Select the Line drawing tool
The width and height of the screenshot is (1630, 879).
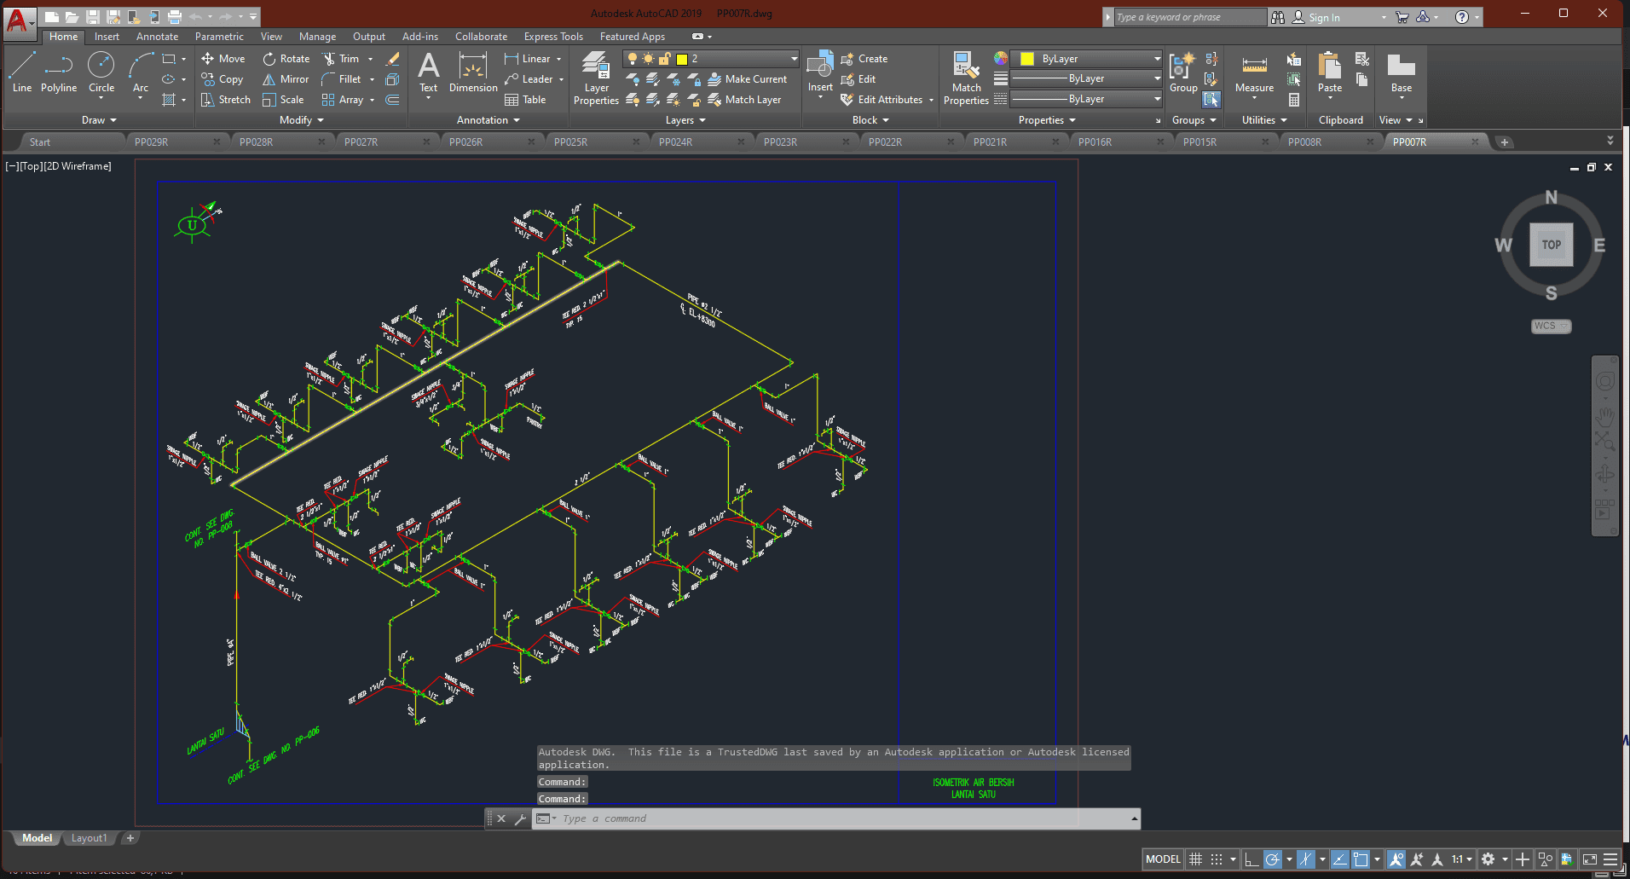click(x=22, y=72)
